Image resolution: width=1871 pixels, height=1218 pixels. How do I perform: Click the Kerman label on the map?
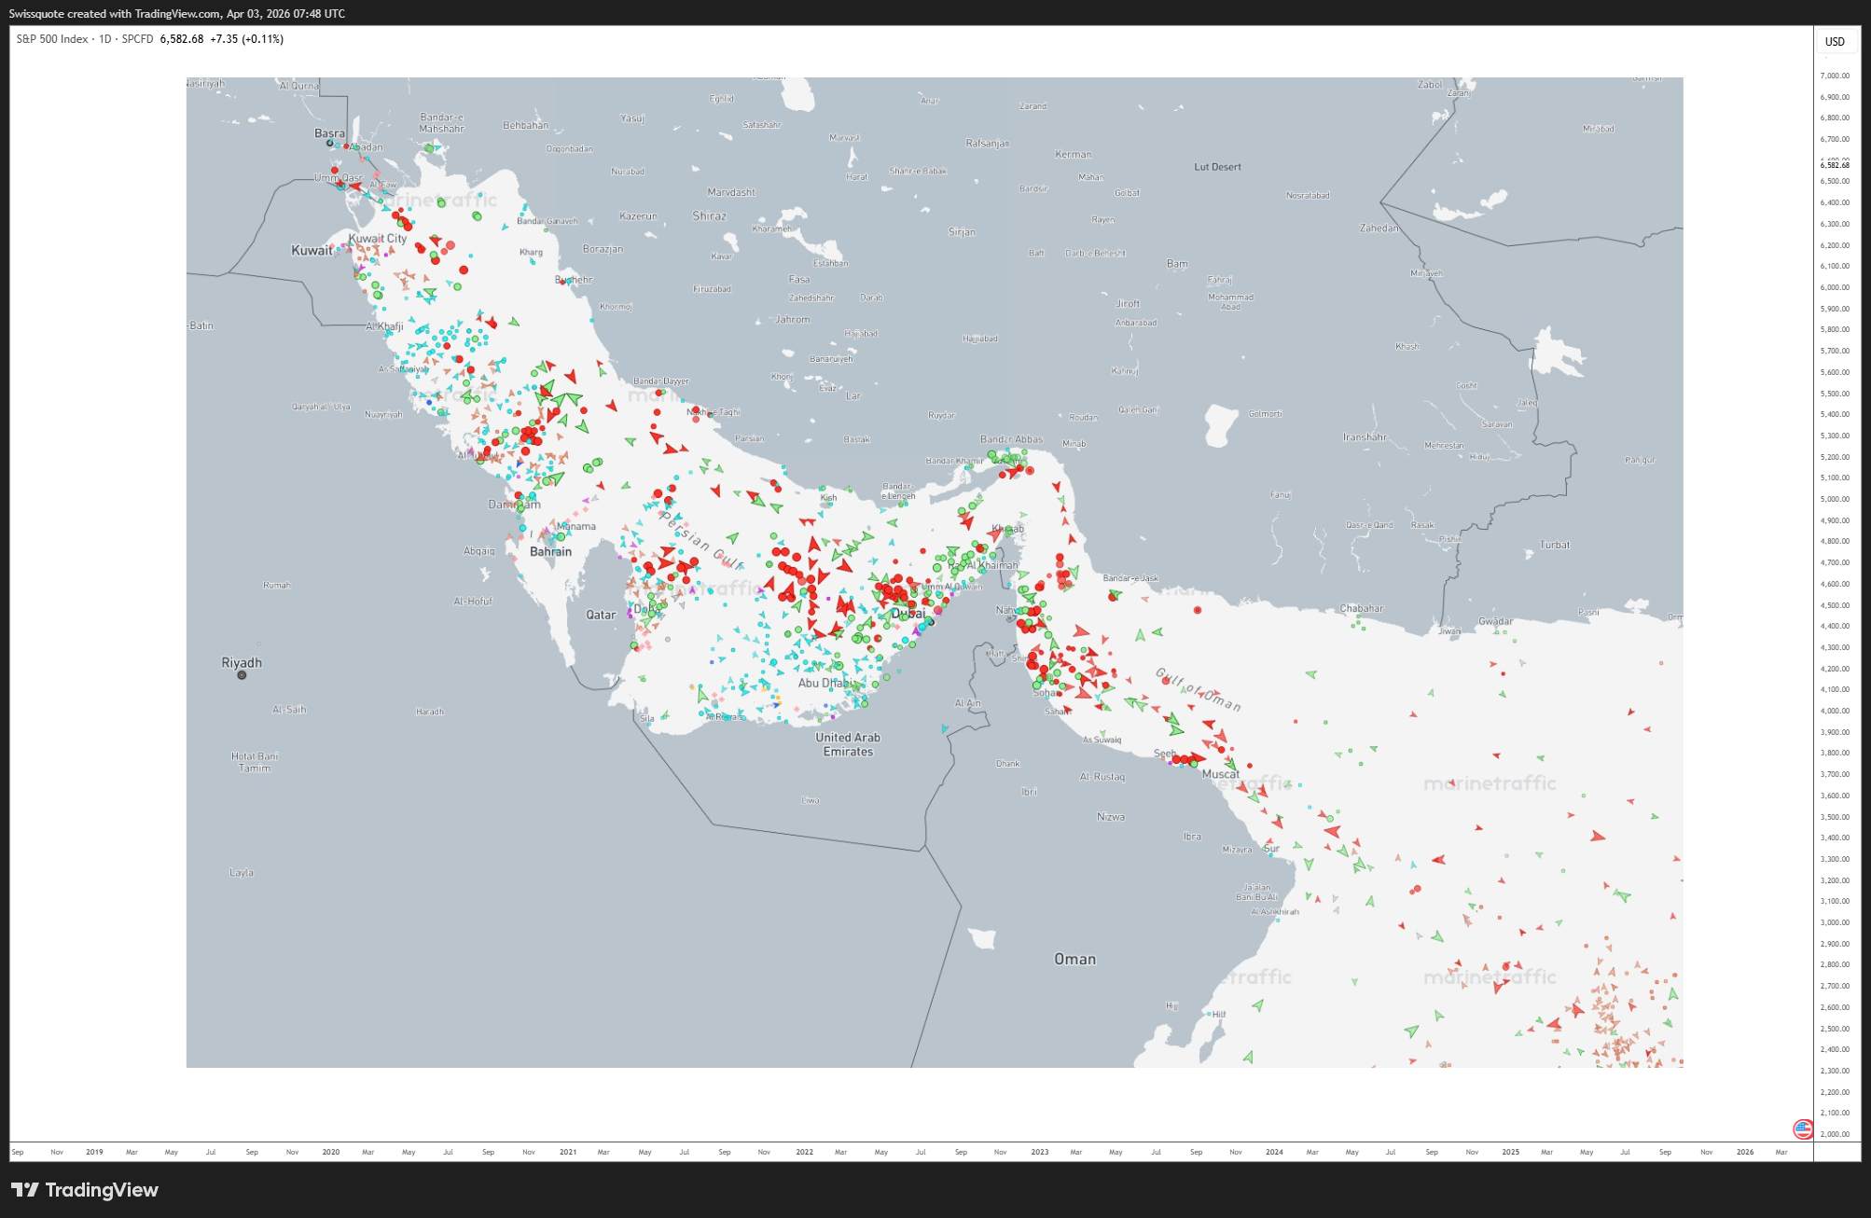pos(1073,154)
